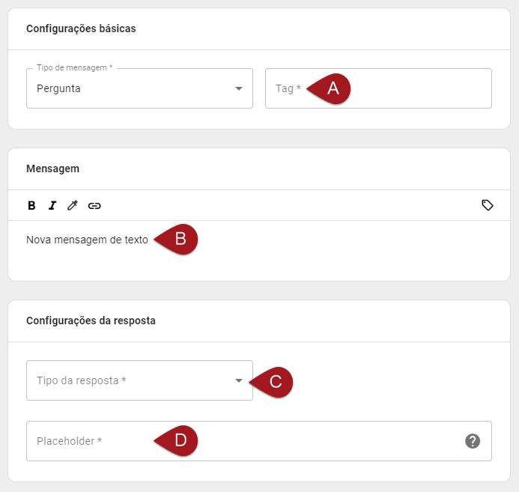Toggle italic formatting in the message editor
519x492 pixels.
52,205
